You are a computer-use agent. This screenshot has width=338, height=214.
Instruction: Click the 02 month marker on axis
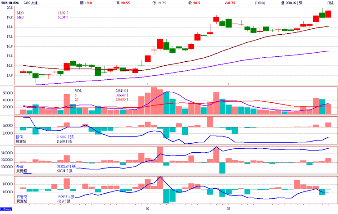[147, 209]
